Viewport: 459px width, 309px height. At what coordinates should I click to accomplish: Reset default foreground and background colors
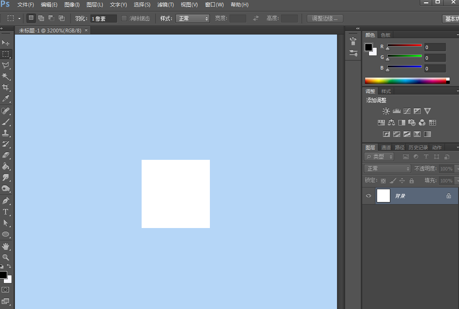pos(2,266)
